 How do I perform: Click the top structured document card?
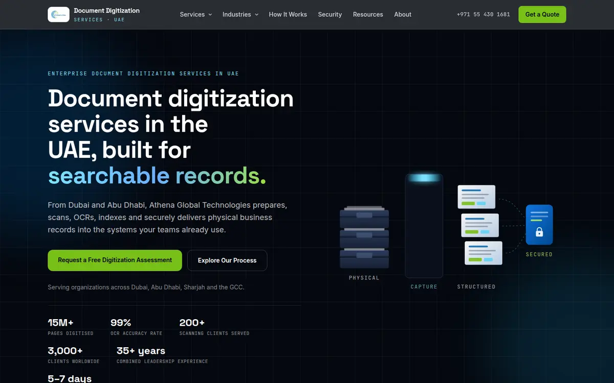[x=476, y=197]
